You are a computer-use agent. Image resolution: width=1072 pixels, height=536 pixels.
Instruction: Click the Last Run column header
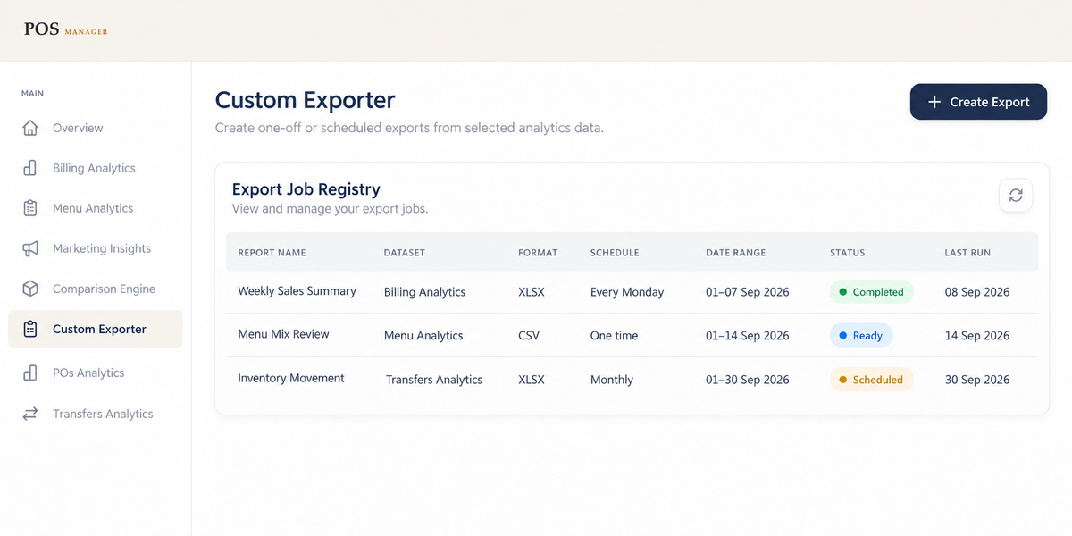point(967,253)
